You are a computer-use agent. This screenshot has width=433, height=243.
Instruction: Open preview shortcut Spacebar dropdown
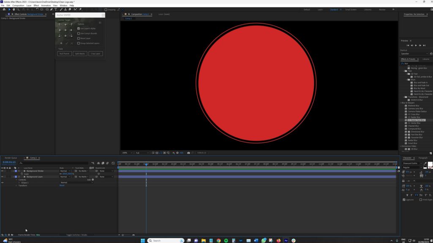(414, 54)
